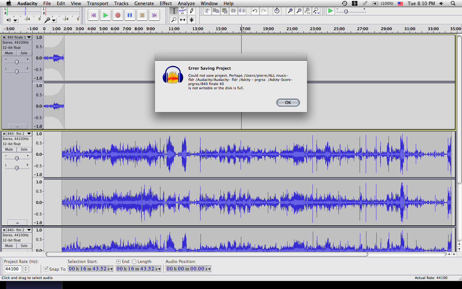Pick the Draw (pencil) tool
The width and height of the screenshot is (462, 289).
pos(191,11)
